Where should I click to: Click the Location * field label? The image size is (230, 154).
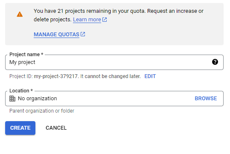point(21,90)
